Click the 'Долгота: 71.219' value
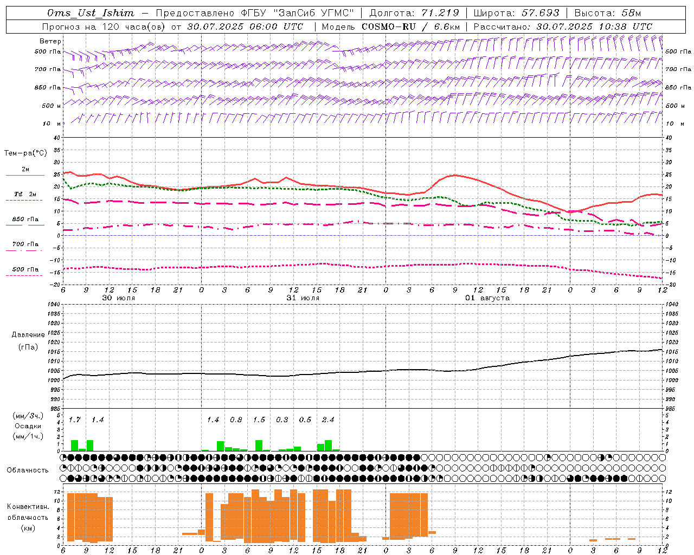The image size is (694, 555). pos(414,13)
